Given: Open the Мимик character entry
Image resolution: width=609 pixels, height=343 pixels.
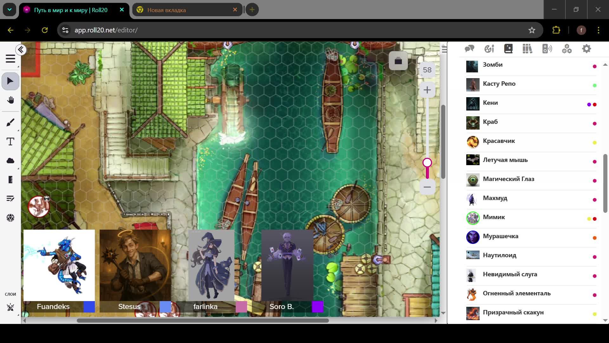Looking at the screenshot, I should 494,217.
